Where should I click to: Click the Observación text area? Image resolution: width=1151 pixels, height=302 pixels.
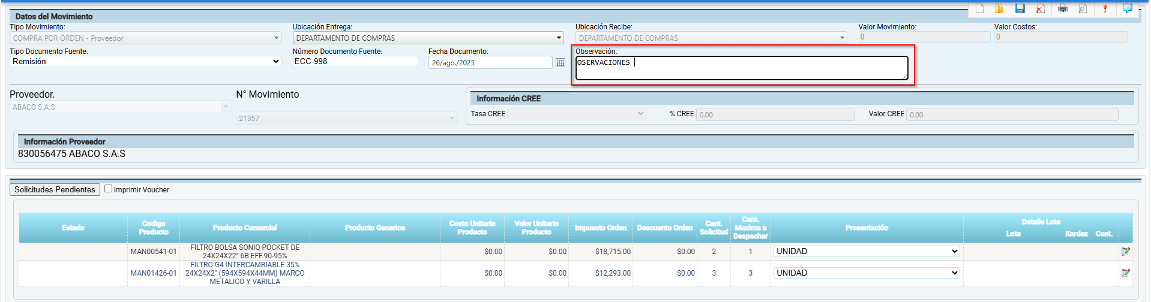coord(741,68)
